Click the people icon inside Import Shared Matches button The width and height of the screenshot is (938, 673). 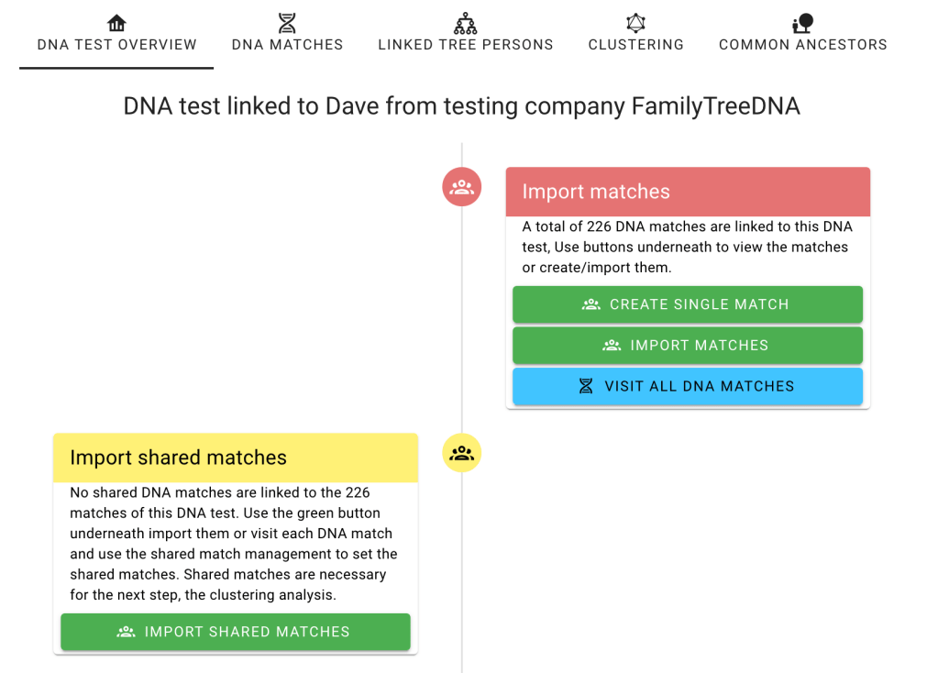(126, 632)
